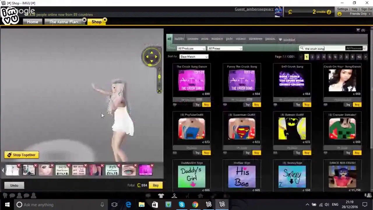Image resolution: width=373 pixels, height=210 pixels.
Task: Close the Shop tab with its X
Action: tap(105, 20)
